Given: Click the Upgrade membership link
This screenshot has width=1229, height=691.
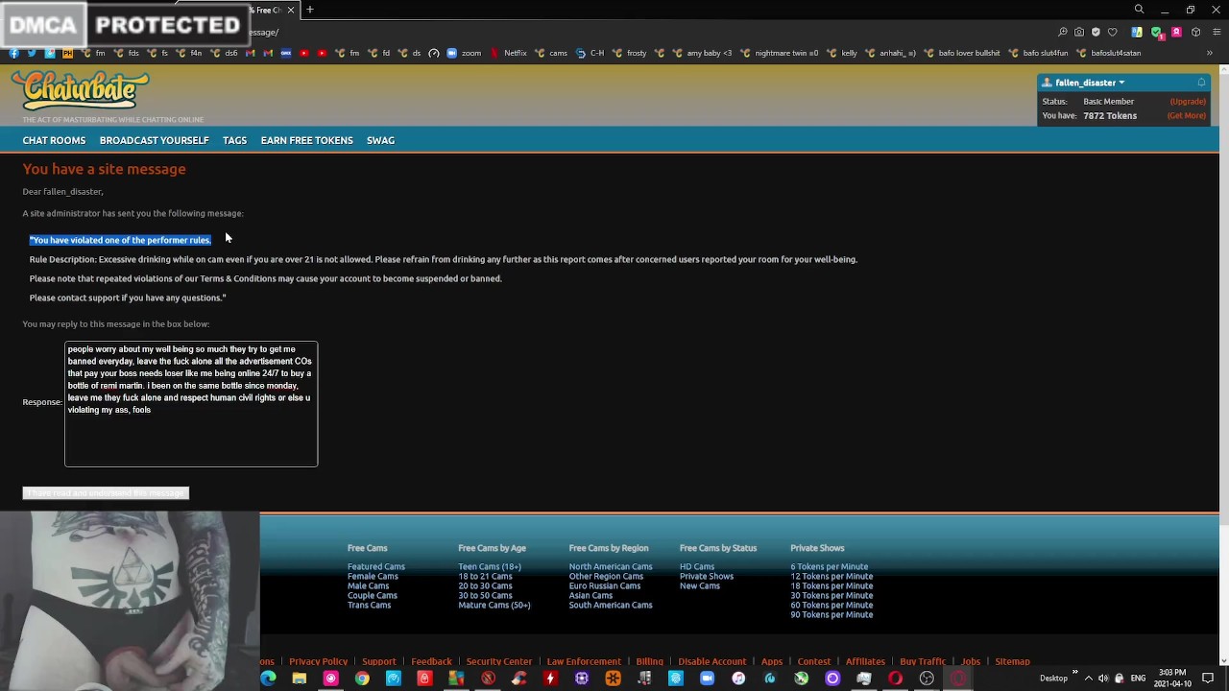Looking at the screenshot, I should coord(1187,101).
